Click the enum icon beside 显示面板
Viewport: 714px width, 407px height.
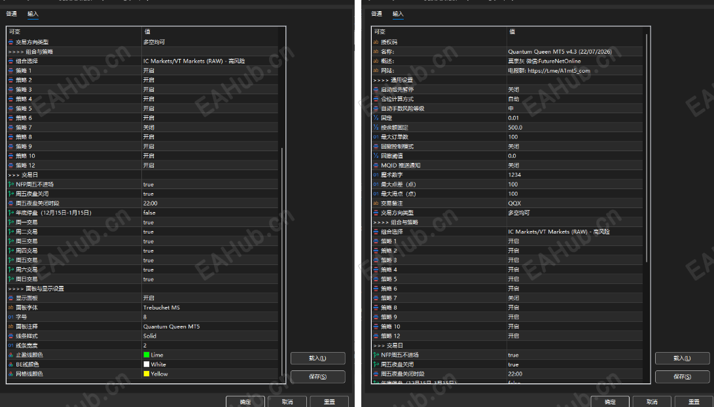click(x=11, y=298)
